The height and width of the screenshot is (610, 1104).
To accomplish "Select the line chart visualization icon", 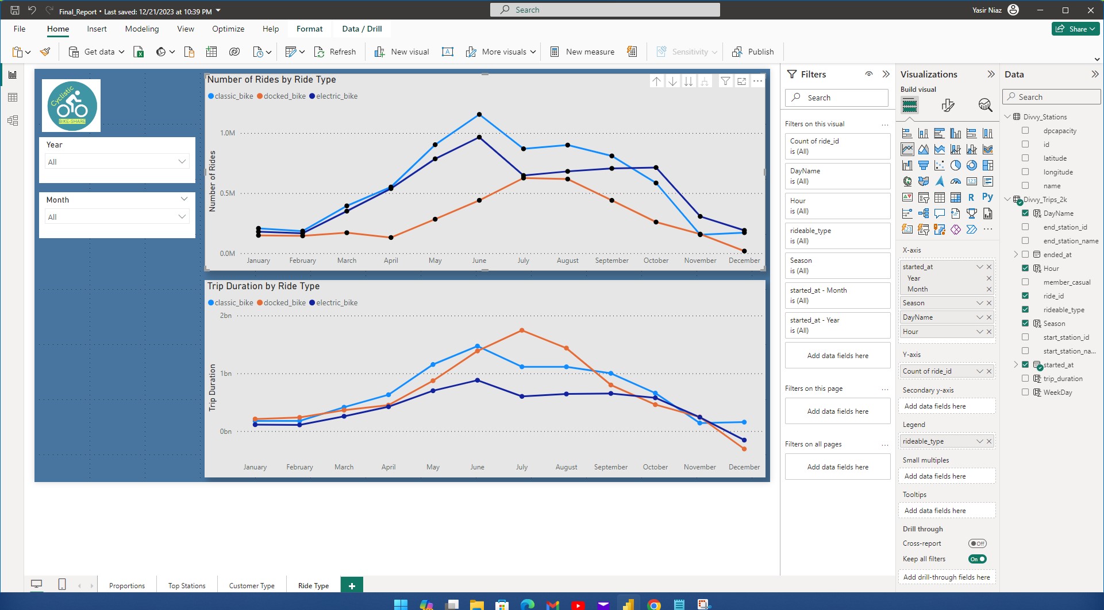I will click(907, 149).
